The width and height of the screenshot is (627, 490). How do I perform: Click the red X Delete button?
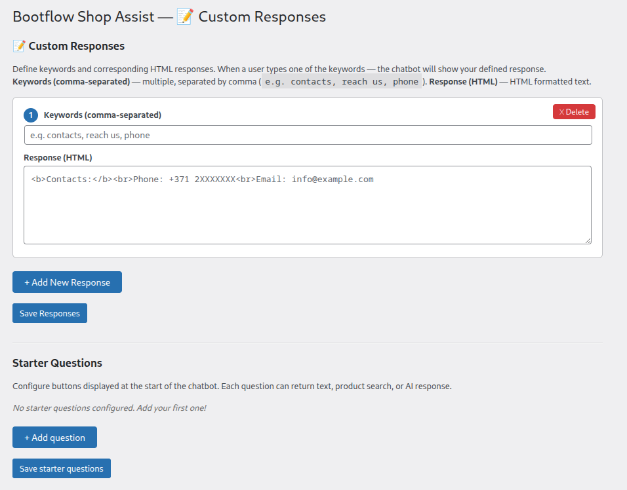pos(574,112)
